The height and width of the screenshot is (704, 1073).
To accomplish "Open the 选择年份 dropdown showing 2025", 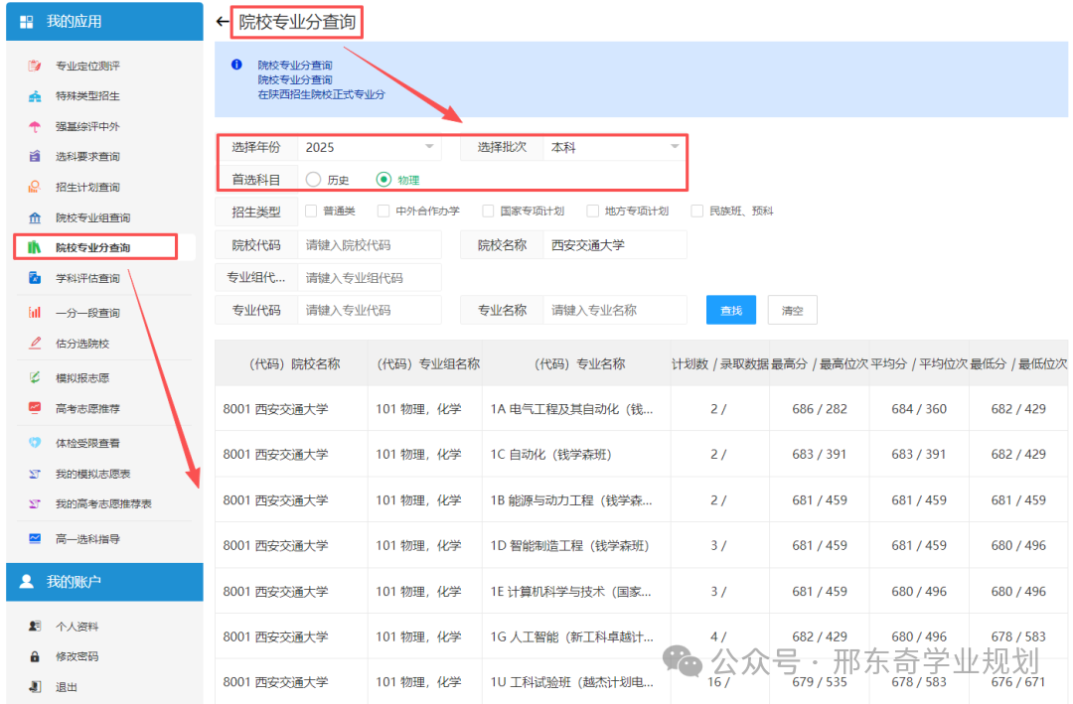I will pyautogui.click(x=369, y=147).
